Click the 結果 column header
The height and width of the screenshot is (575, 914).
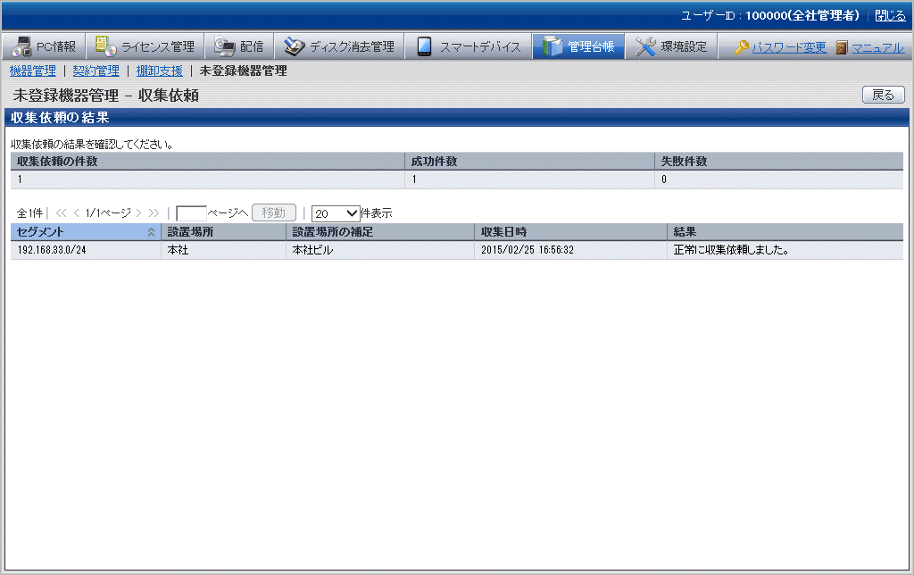785,232
